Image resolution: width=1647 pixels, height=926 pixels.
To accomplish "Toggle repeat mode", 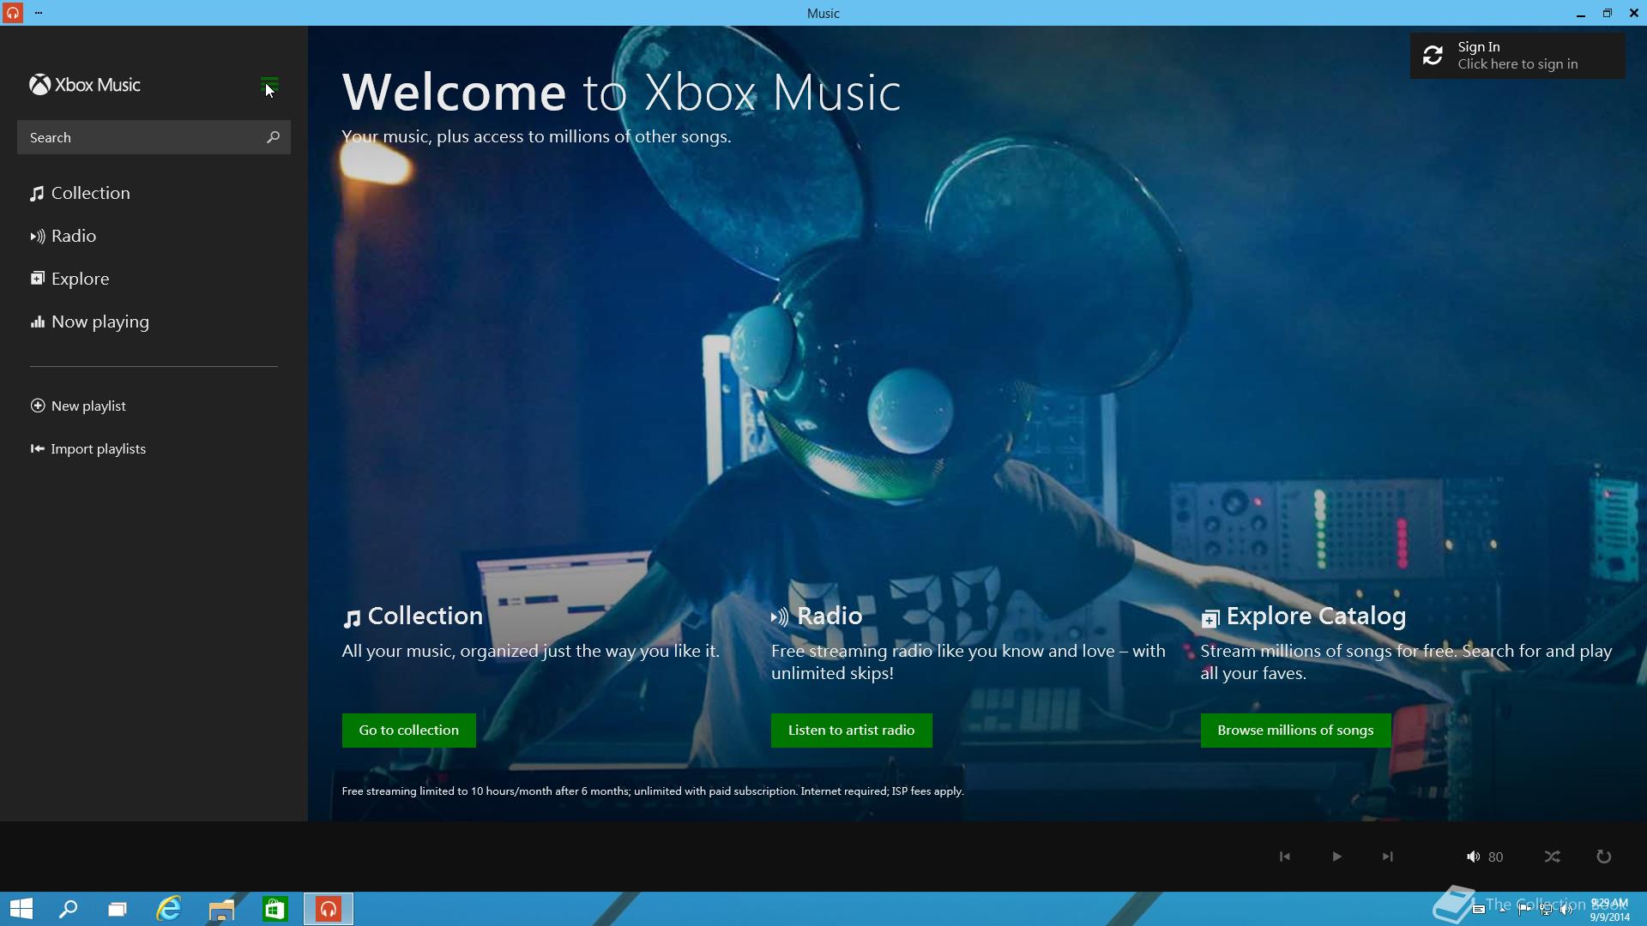I will tap(1603, 857).
